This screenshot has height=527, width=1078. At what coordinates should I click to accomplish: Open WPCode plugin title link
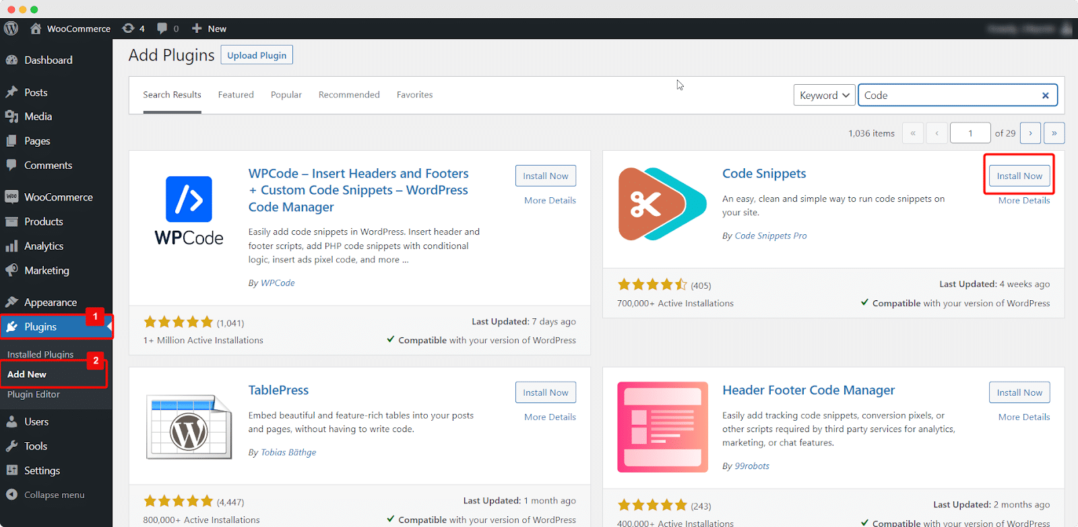click(x=358, y=190)
